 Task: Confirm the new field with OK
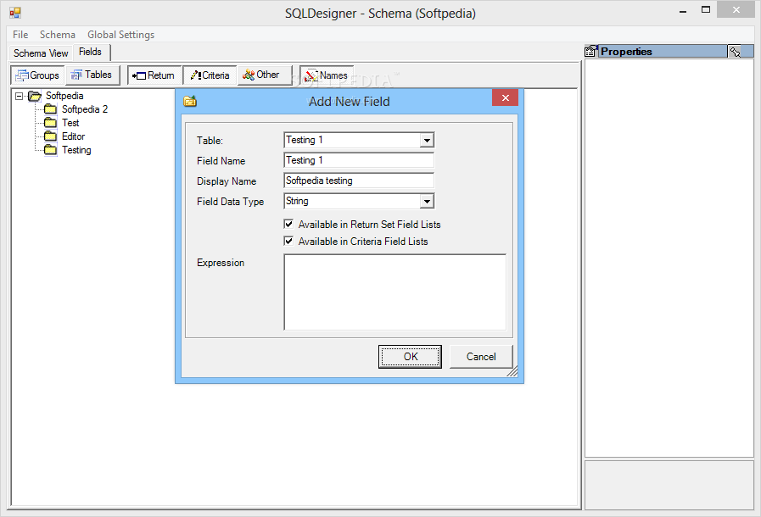click(410, 357)
